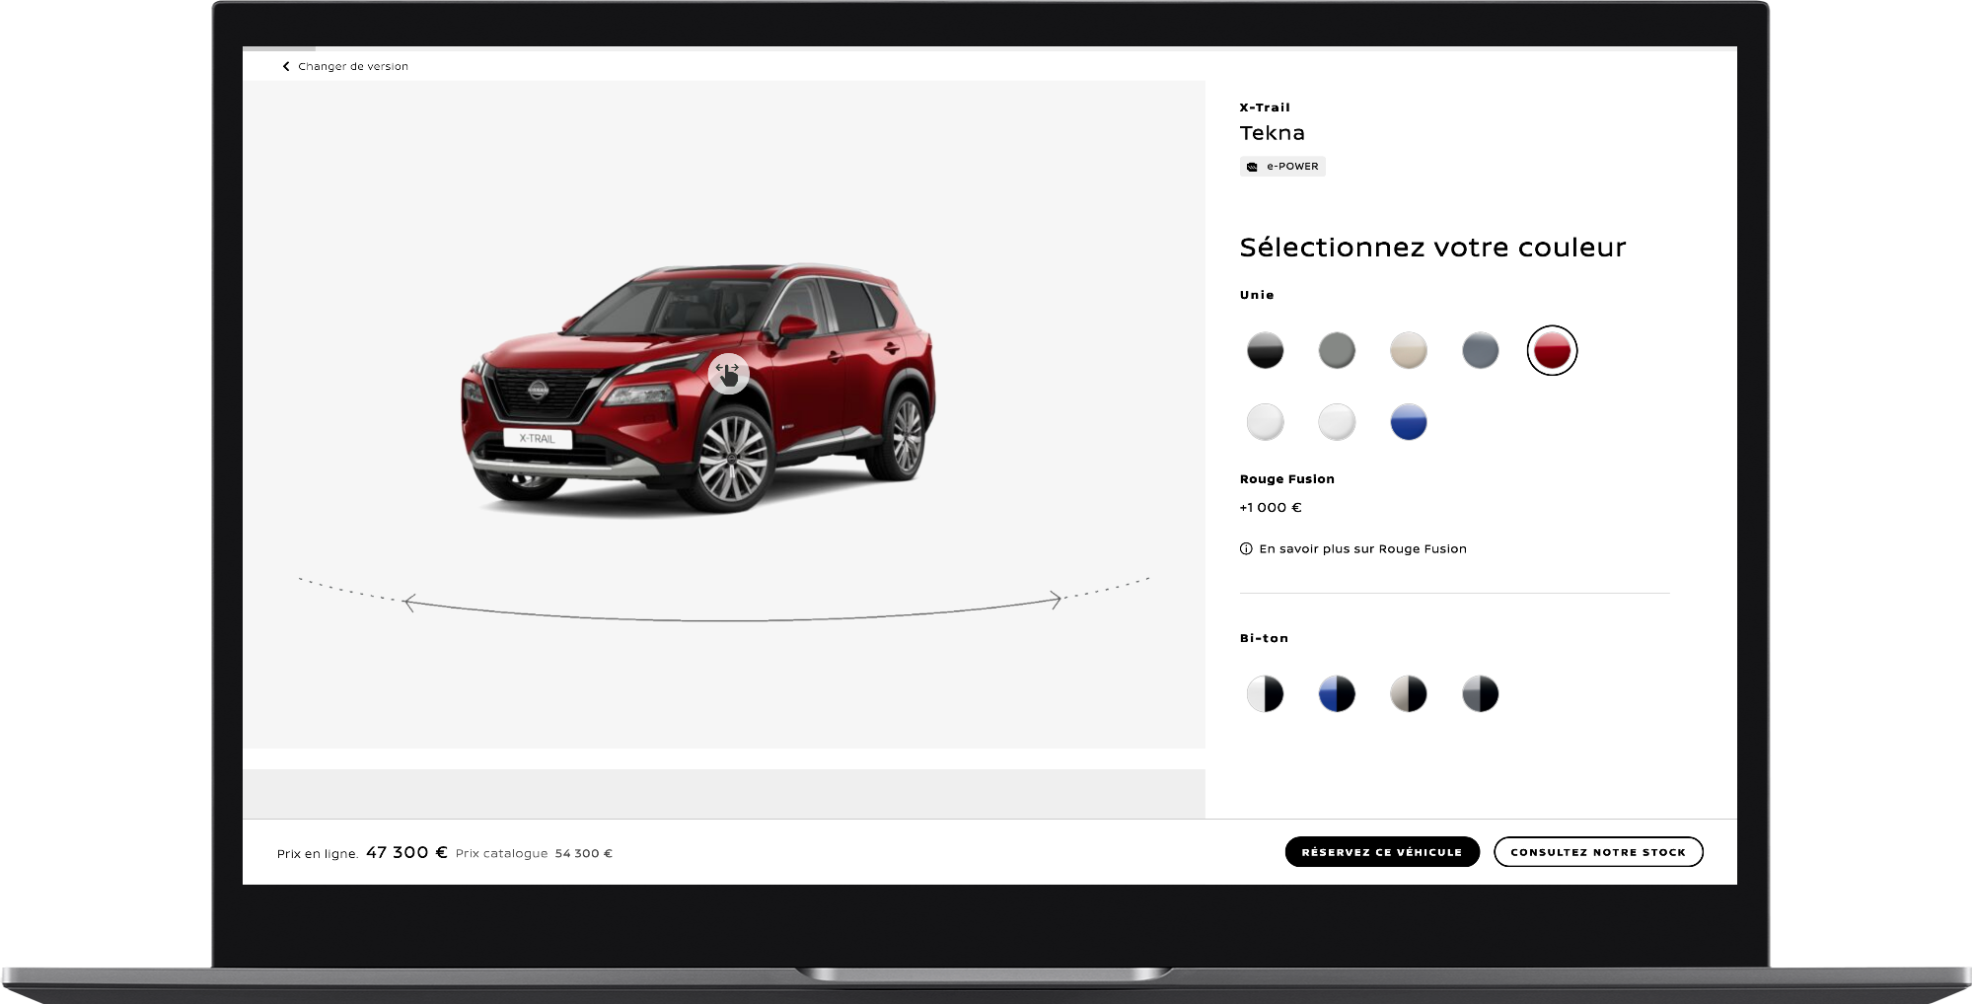Click the catalogue price 54 300 €

(583, 853)
